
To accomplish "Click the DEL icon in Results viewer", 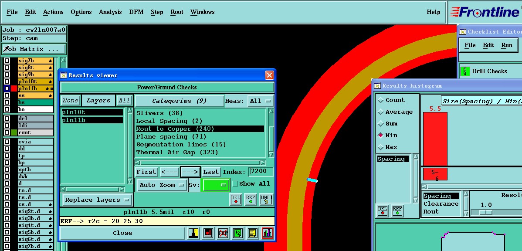I will click(x=236, y=200).
